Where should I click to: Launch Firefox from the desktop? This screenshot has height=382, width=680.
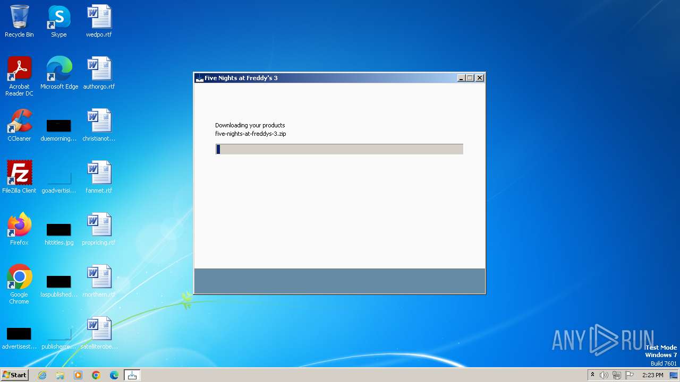(x=19, y=229)
